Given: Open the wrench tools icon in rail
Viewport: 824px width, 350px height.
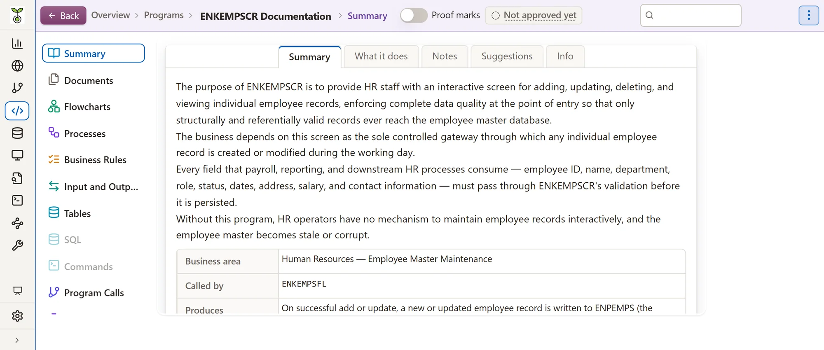Looking at the screenshot, I should point(17,245).
